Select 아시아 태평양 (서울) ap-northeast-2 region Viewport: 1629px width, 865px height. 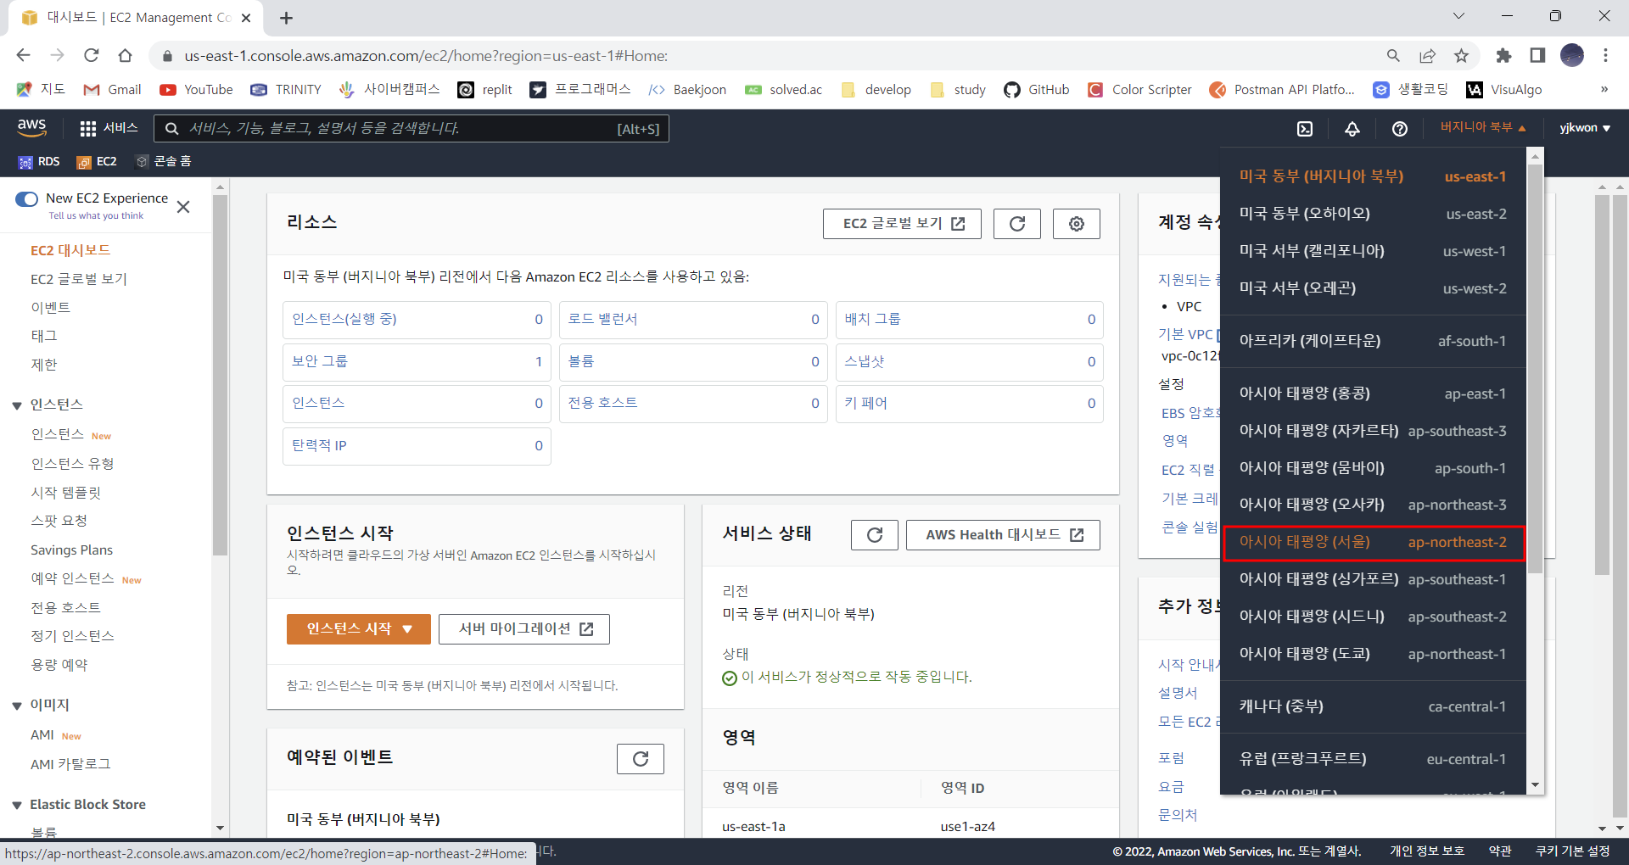click(1374, 543)
